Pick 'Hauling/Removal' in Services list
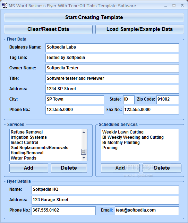This screenshot has height=223, width=188. pos(27,153)
